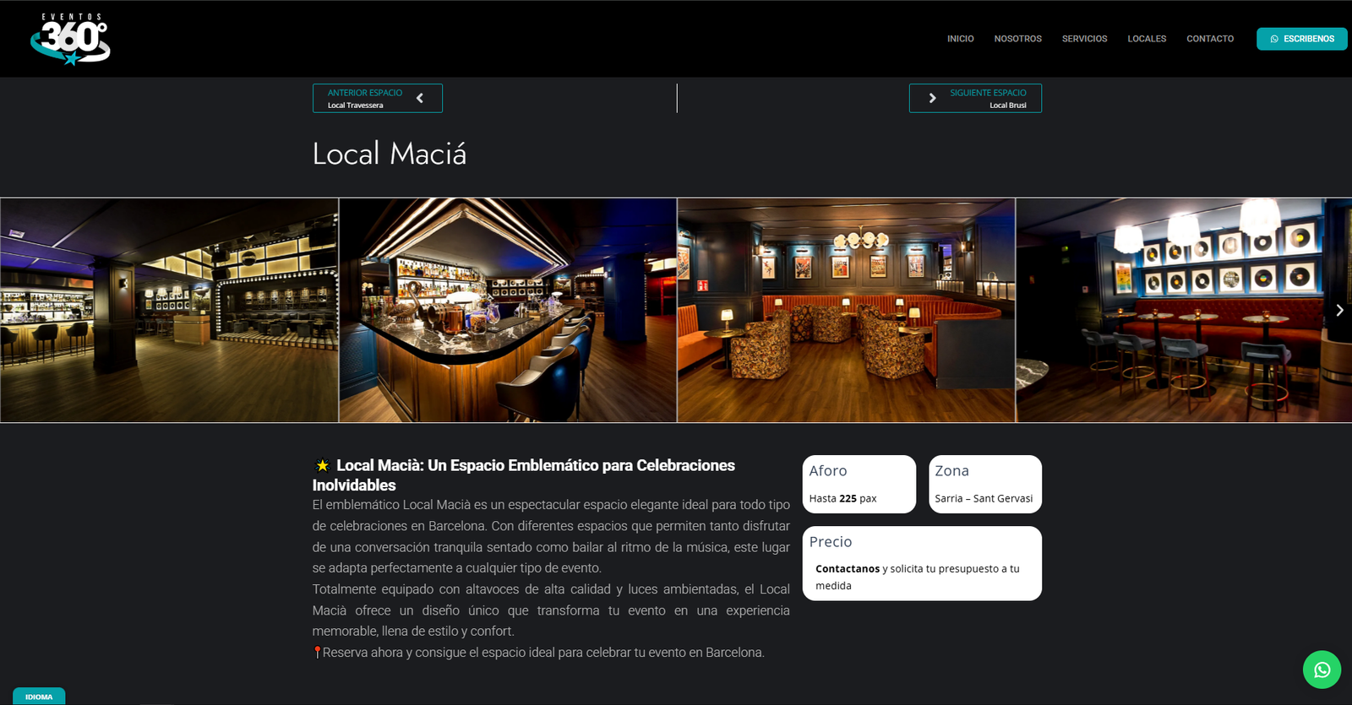The image size is (1352, 705).
Task: Open the Servicios menu
Action: click(1084, 39)
